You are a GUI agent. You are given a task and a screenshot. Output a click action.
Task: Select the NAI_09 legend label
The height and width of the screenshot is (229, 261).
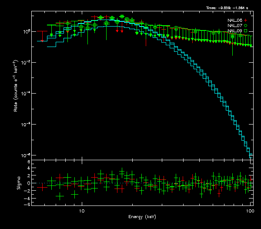tap(234, 31)
